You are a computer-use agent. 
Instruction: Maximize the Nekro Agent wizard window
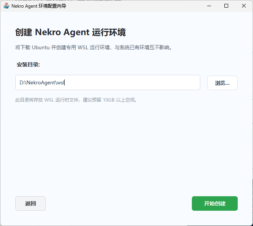click(226, 6)
